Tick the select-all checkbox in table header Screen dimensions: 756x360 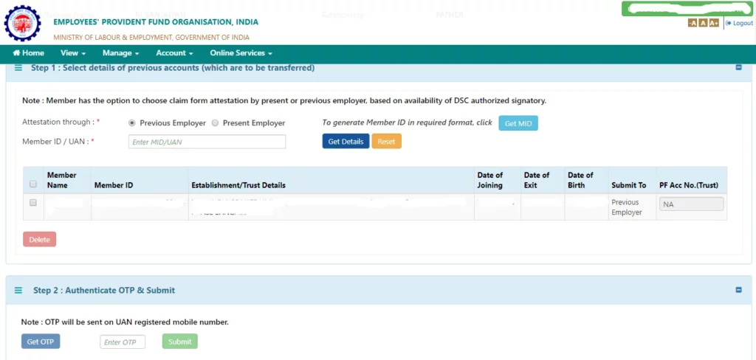(x=32, y=184)
